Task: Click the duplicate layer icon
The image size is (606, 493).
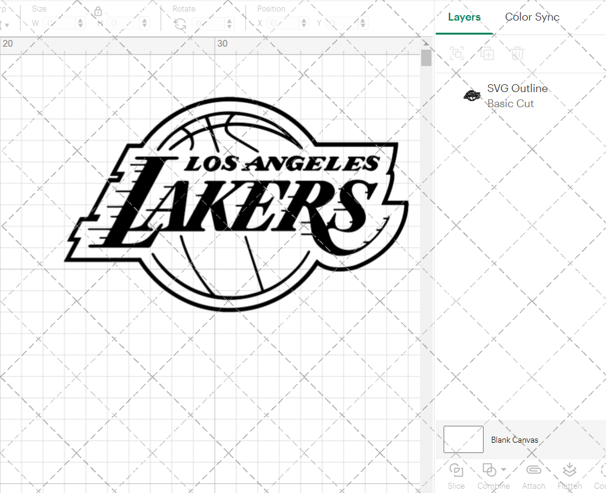Action: pyautogui.click(x=487, y=53)
